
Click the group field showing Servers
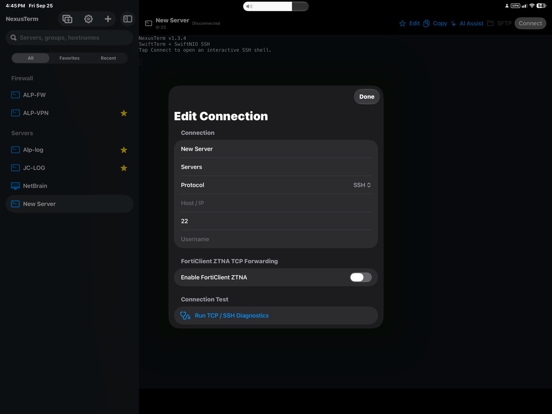click(x=276, y=167)
